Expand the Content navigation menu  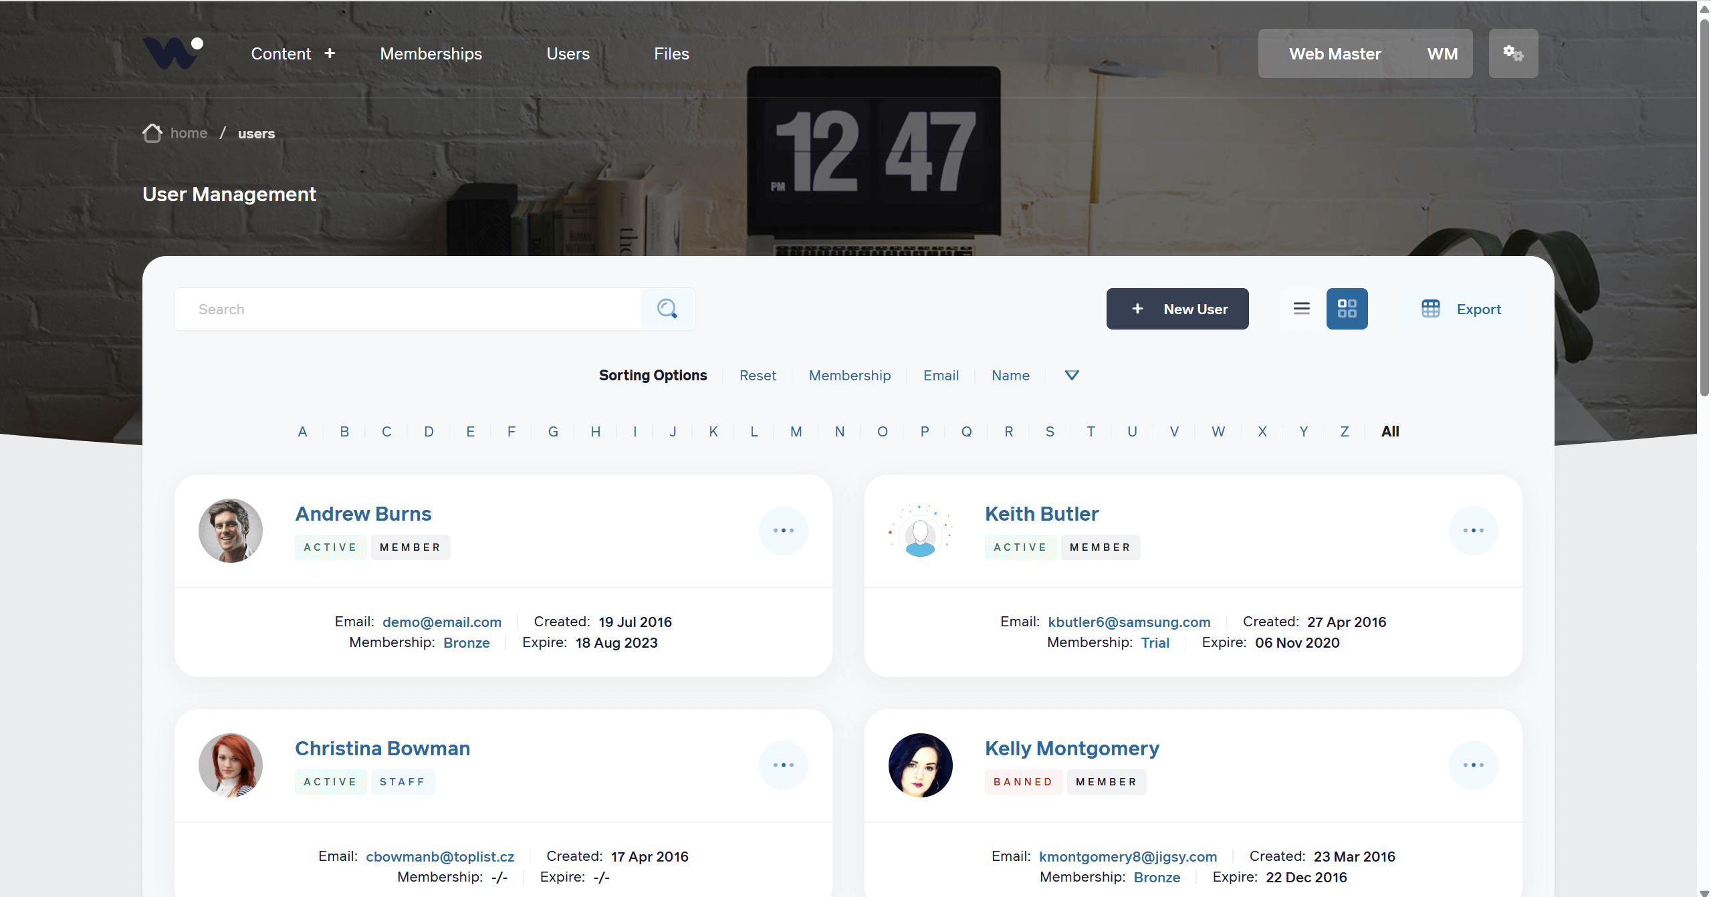281,53
